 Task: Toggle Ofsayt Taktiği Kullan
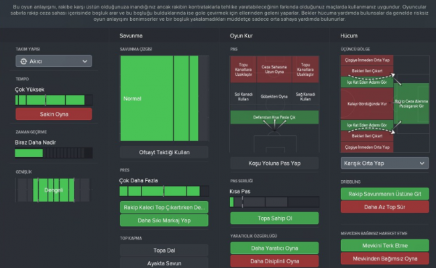(x=164, y=152)
